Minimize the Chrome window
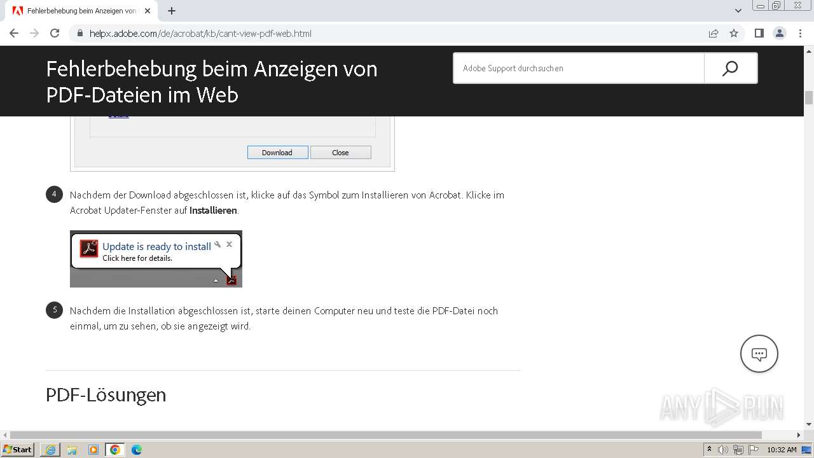The image size is (814, 458). tap(761, 6)
